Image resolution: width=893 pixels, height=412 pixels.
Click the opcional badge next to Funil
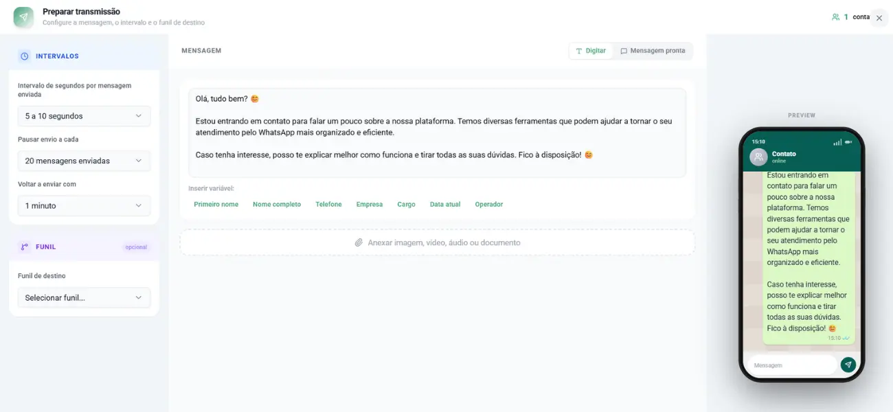136,247
